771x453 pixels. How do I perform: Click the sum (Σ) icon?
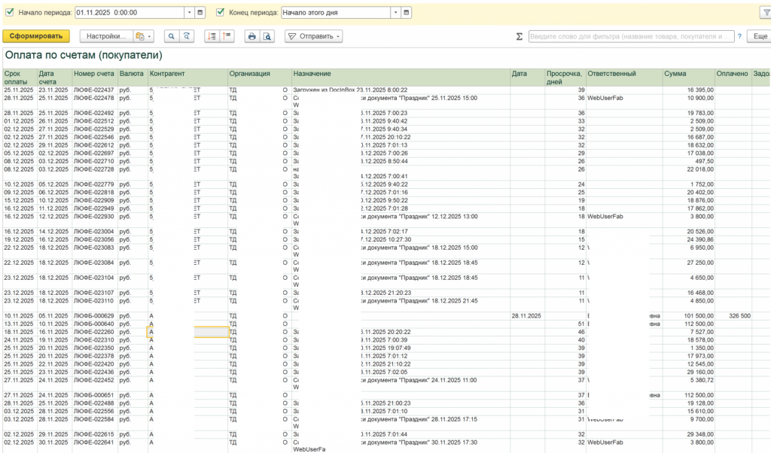point(520,36)
